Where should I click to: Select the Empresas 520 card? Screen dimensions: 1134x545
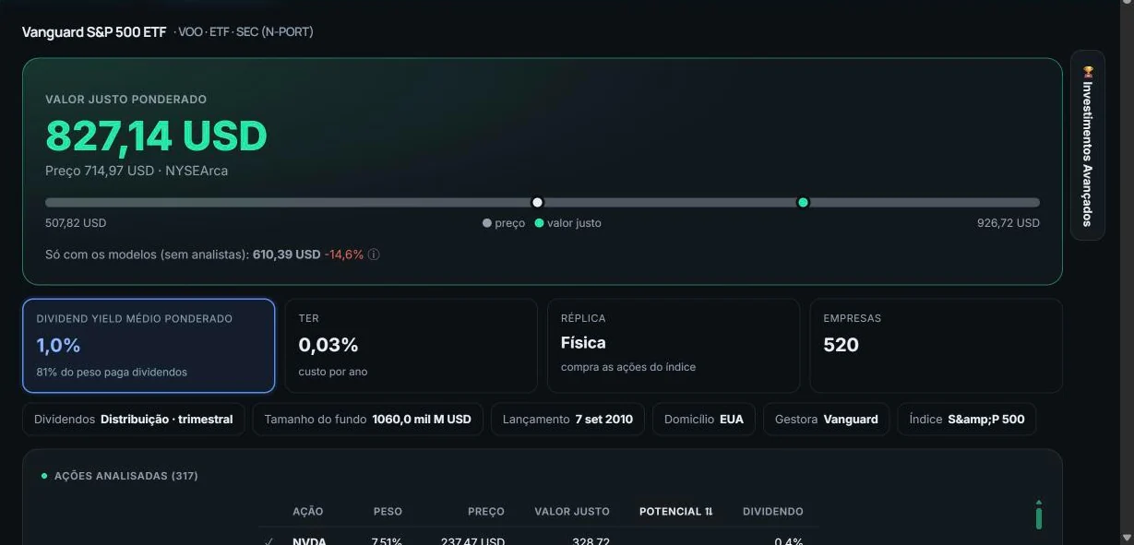(936, 346)
